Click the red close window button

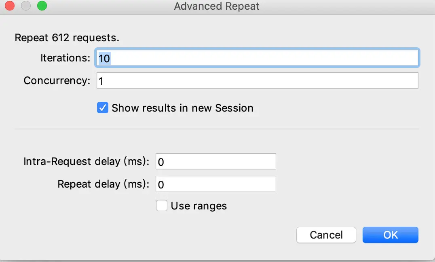coord(10,6)
